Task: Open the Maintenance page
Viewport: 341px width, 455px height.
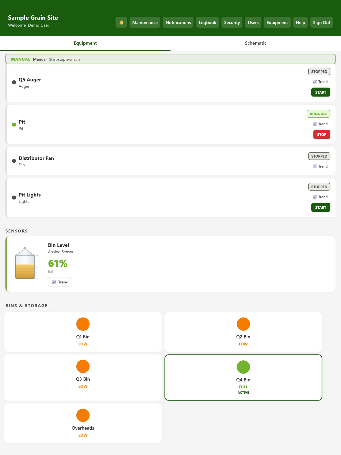Action: [145, 22]
